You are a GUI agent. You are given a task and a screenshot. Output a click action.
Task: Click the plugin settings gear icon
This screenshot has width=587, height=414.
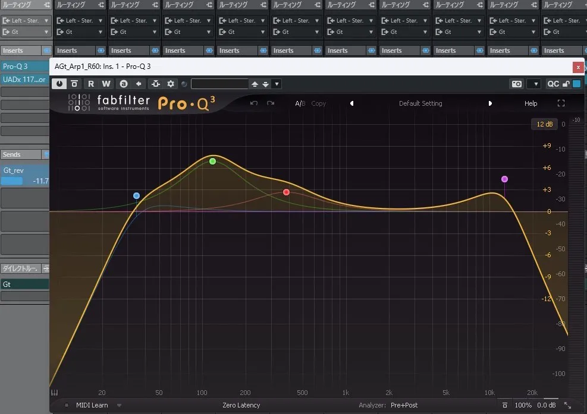coord(171,84)
